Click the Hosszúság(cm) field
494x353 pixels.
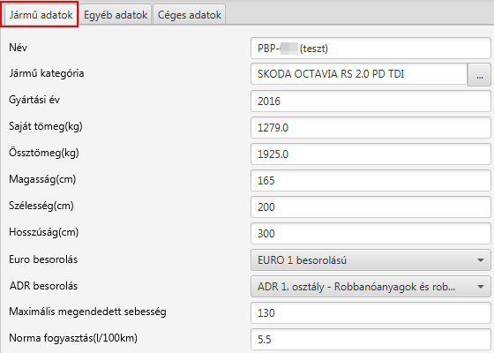click(x=370, y=234)
